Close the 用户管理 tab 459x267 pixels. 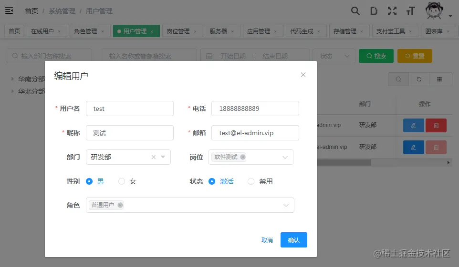click(152, 31)
